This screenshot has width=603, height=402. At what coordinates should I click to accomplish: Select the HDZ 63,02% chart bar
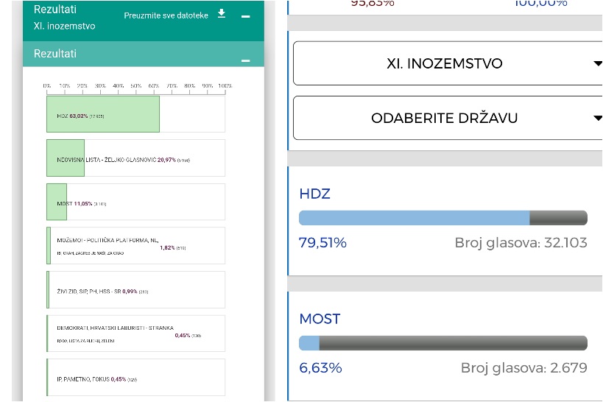click(x=103, y=116)
